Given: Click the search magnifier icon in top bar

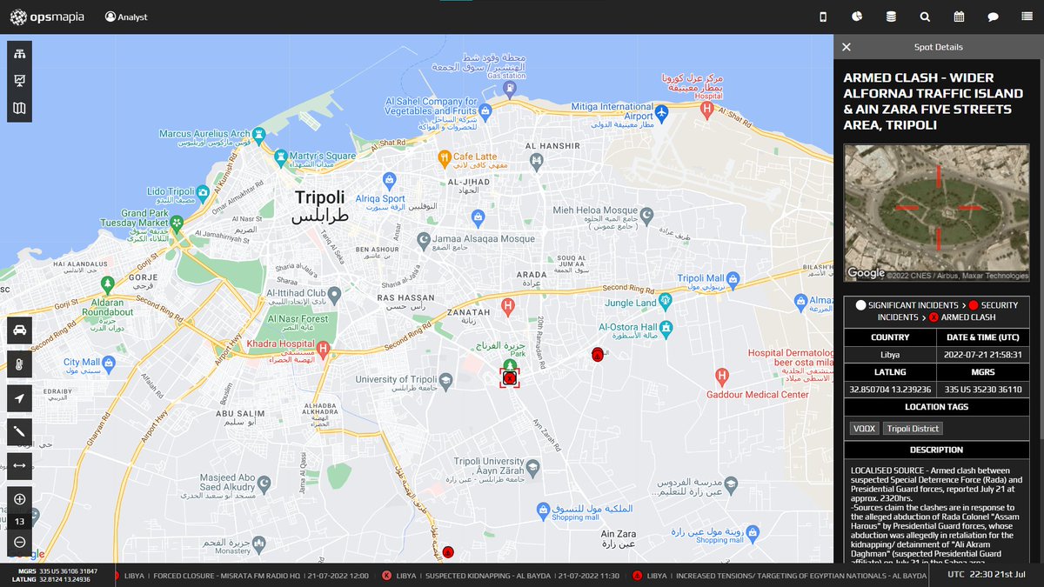Looking at the screenshot, I should coord(925,17).
